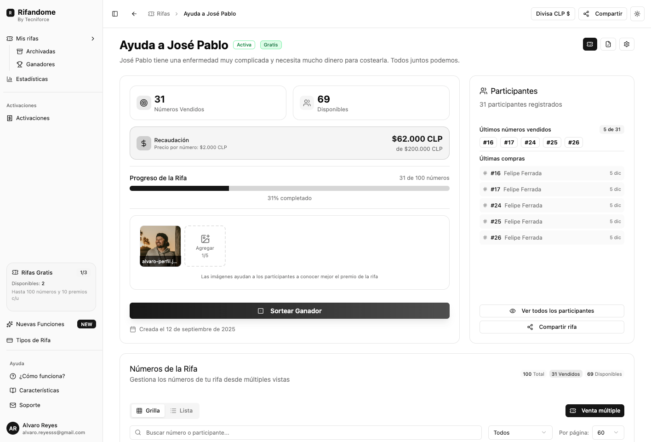Expand Mis rifas chevron
Viewport: 651px width, 442px height.
93,39
